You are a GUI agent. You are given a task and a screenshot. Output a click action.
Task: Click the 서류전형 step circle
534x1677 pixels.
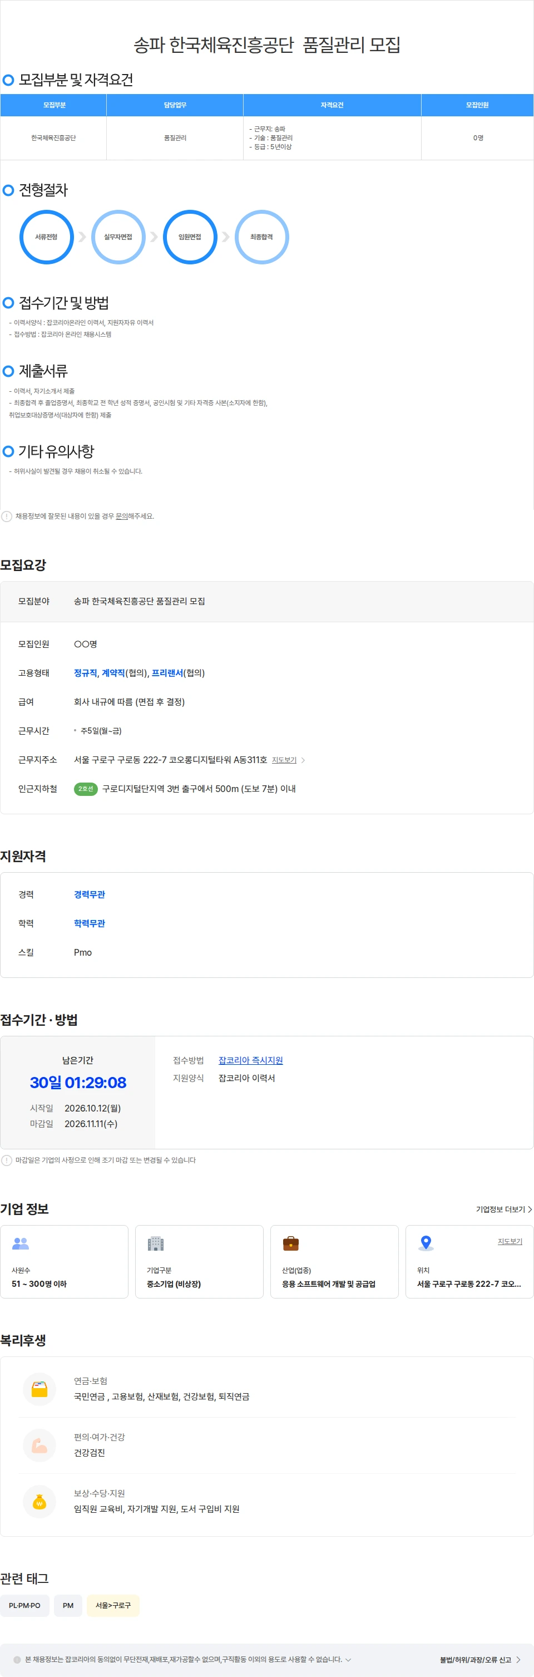(46, 237)
